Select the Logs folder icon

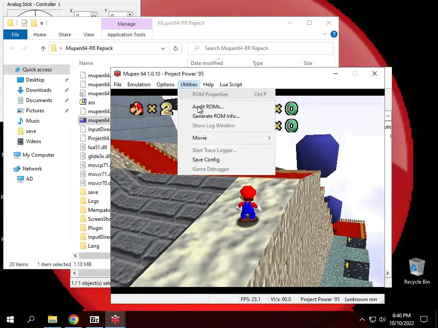tap(83, 201)
